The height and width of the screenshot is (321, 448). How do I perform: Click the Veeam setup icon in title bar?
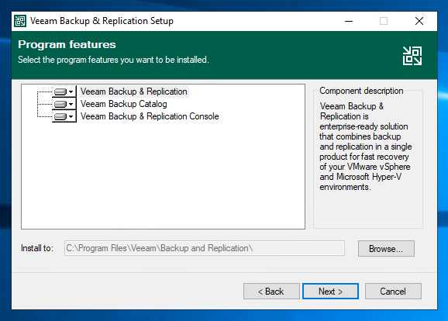[20, 21]
